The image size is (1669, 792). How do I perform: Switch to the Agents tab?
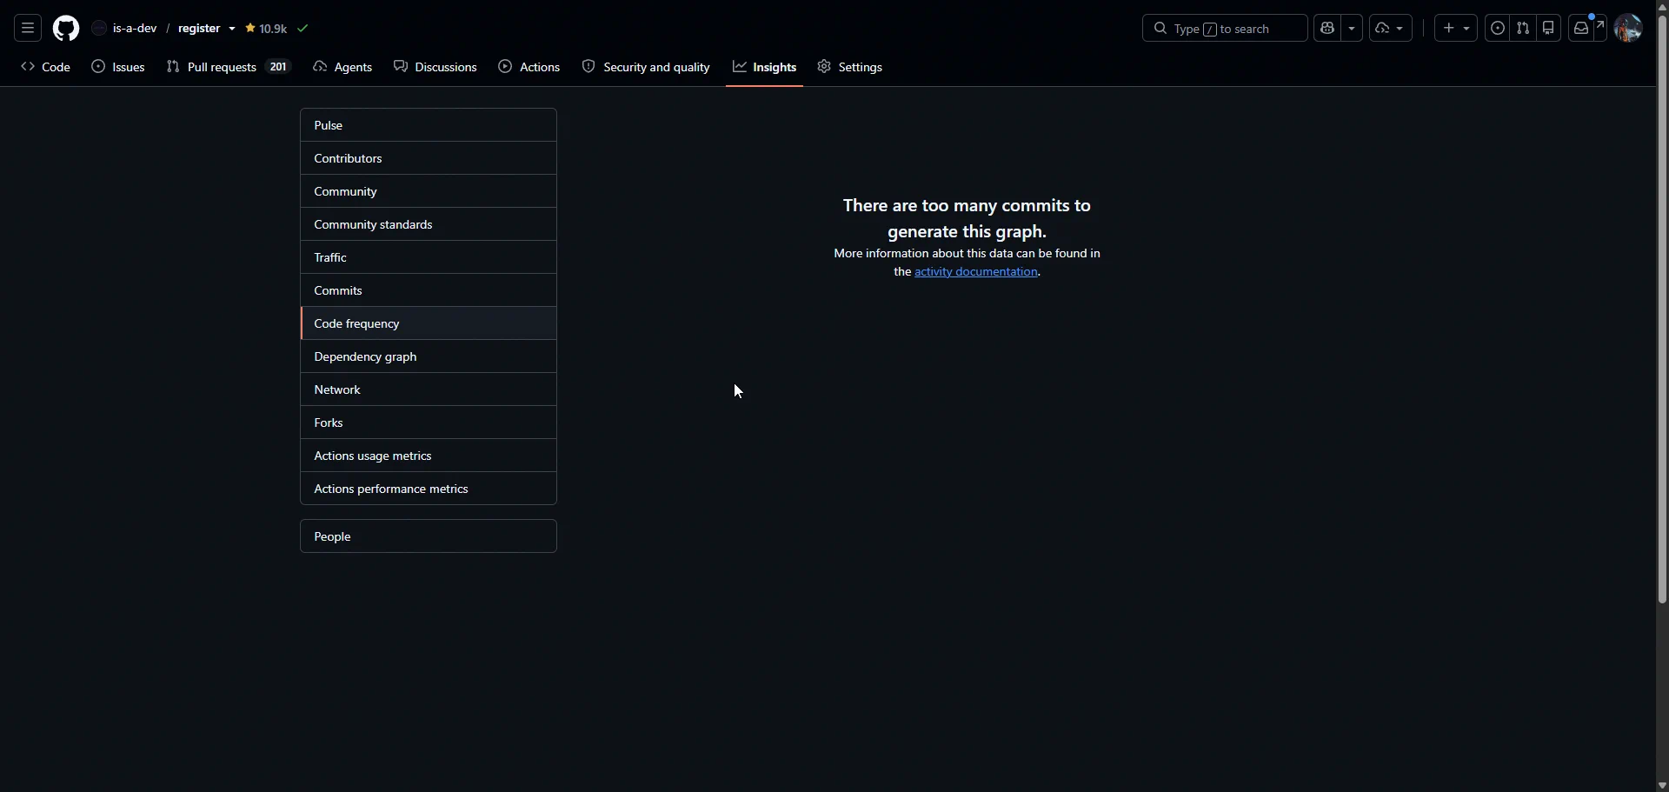(x=342, y=67)
